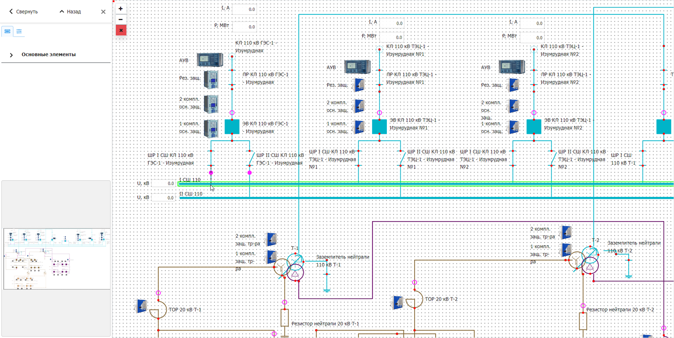Click the Свернуть collapse button

coord(23,12)
